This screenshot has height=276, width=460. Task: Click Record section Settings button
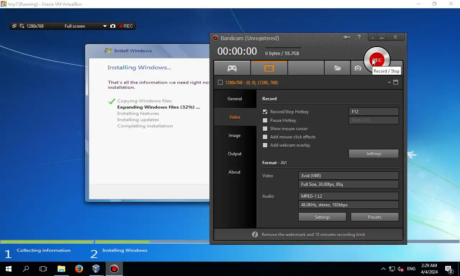[x=374, y=153]
